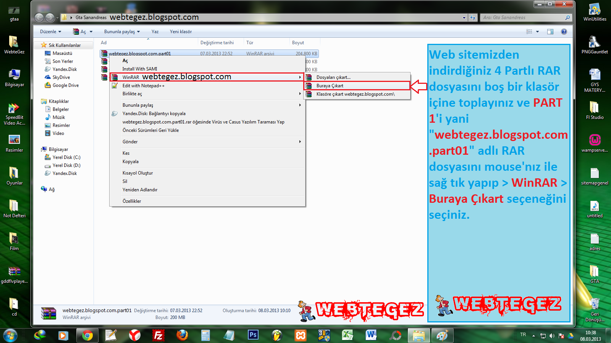611x343 pixels.
Task: Click the Windows Start button
Action: click(10, 335)
